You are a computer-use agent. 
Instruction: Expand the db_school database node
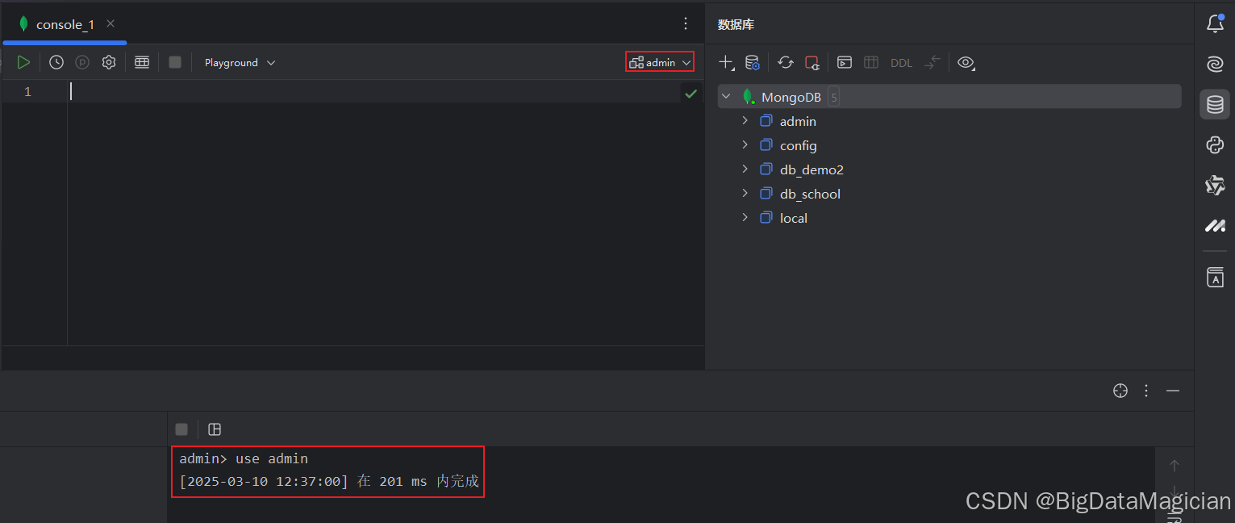pos(745,194)
